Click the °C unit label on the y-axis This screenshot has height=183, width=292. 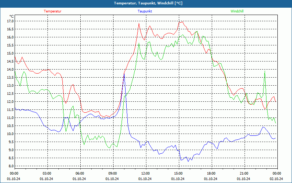coord(12,16)
